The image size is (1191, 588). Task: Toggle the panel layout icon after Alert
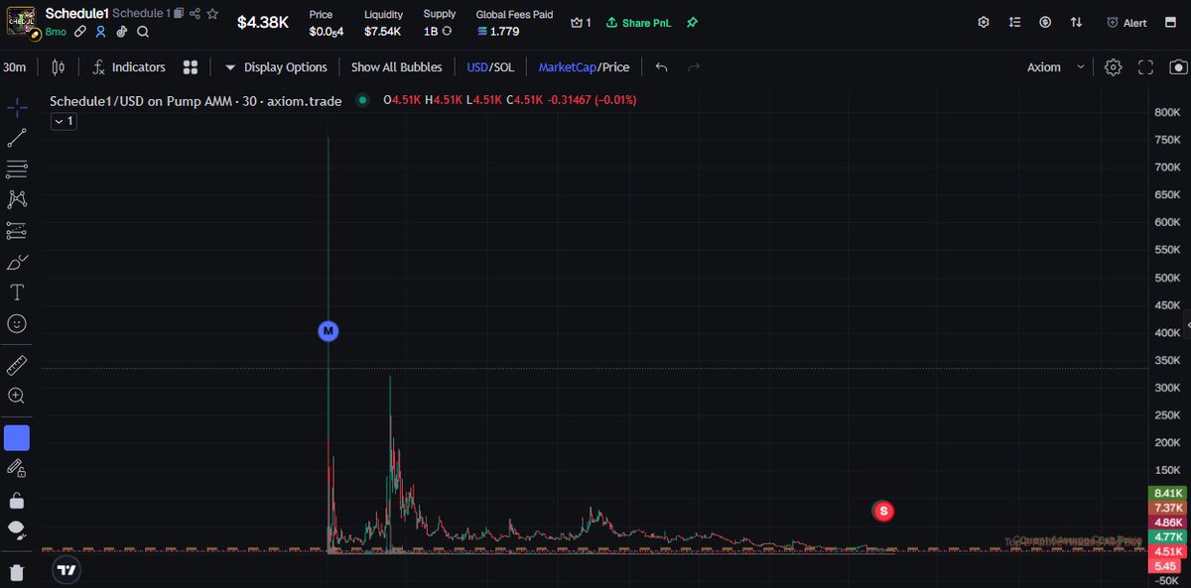[x=1171, y=22]
